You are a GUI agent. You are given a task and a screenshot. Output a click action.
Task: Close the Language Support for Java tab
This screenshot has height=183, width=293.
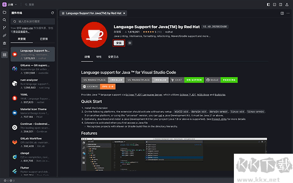[x=124, y=13]
